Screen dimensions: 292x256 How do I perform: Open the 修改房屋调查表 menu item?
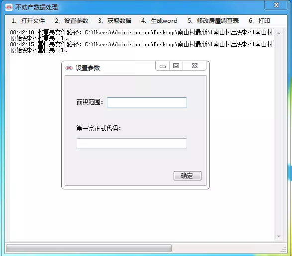(213, 21)
